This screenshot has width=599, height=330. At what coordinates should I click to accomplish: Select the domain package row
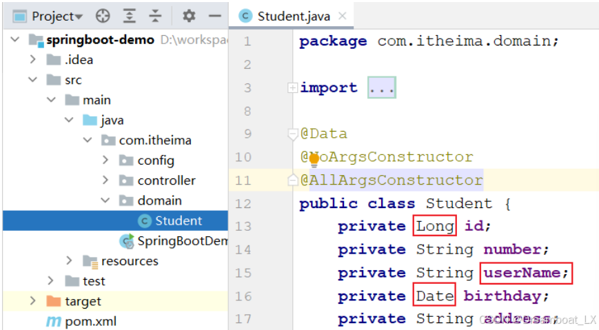click(x=115, y=200)
